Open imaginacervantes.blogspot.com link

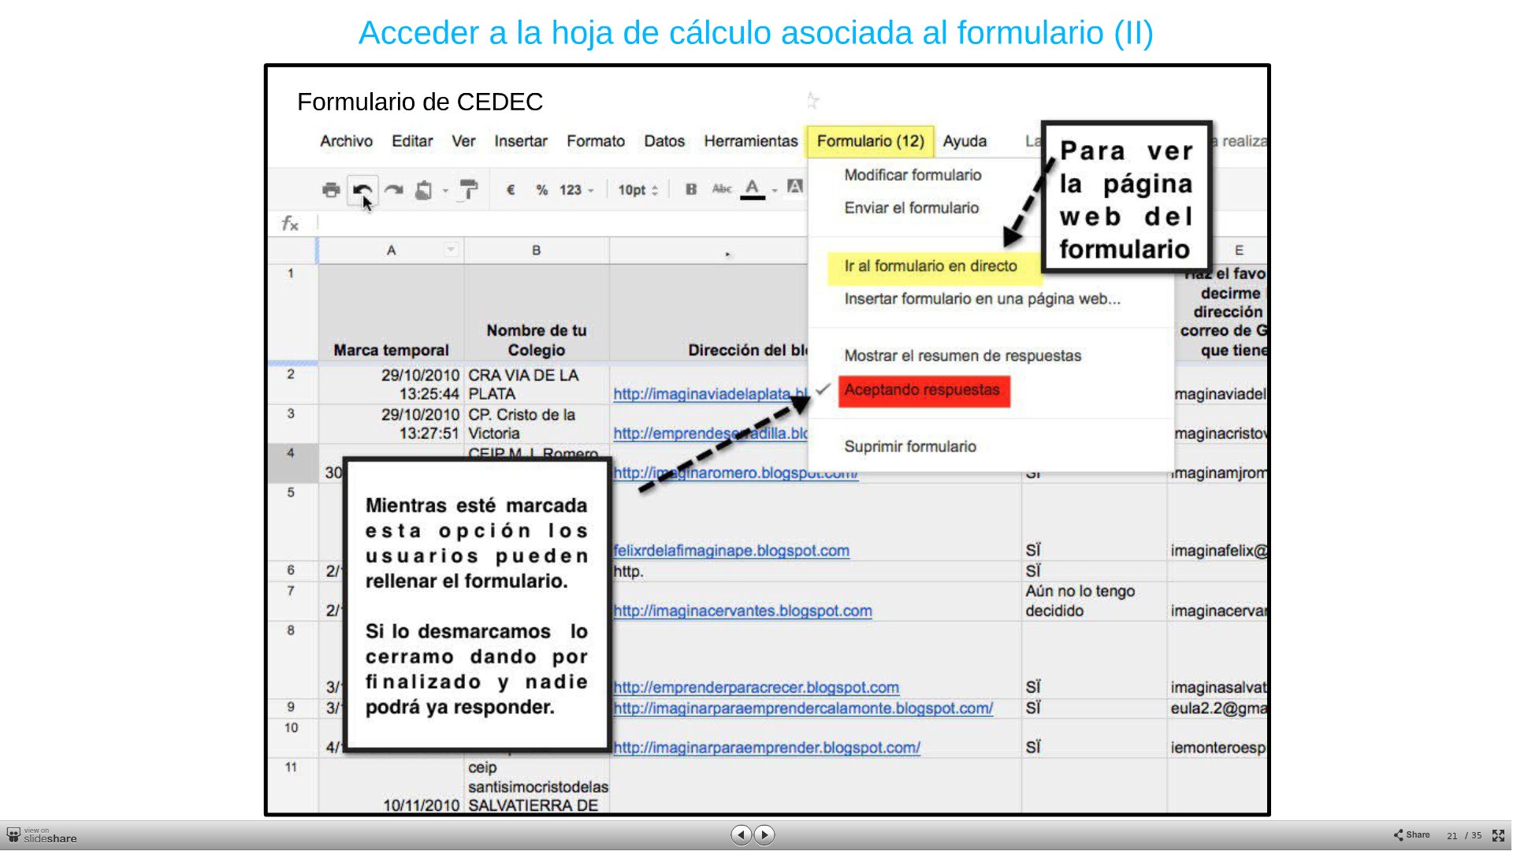[x=742, y=611]
